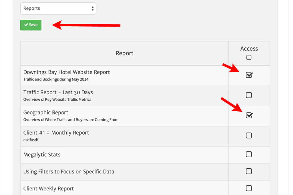Click the Report column header

[124, 53]
